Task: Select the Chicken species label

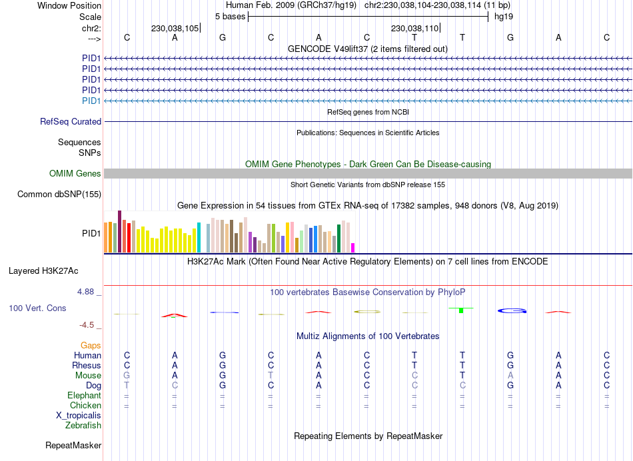Action: pyautogui.click(x=85, y=405)
